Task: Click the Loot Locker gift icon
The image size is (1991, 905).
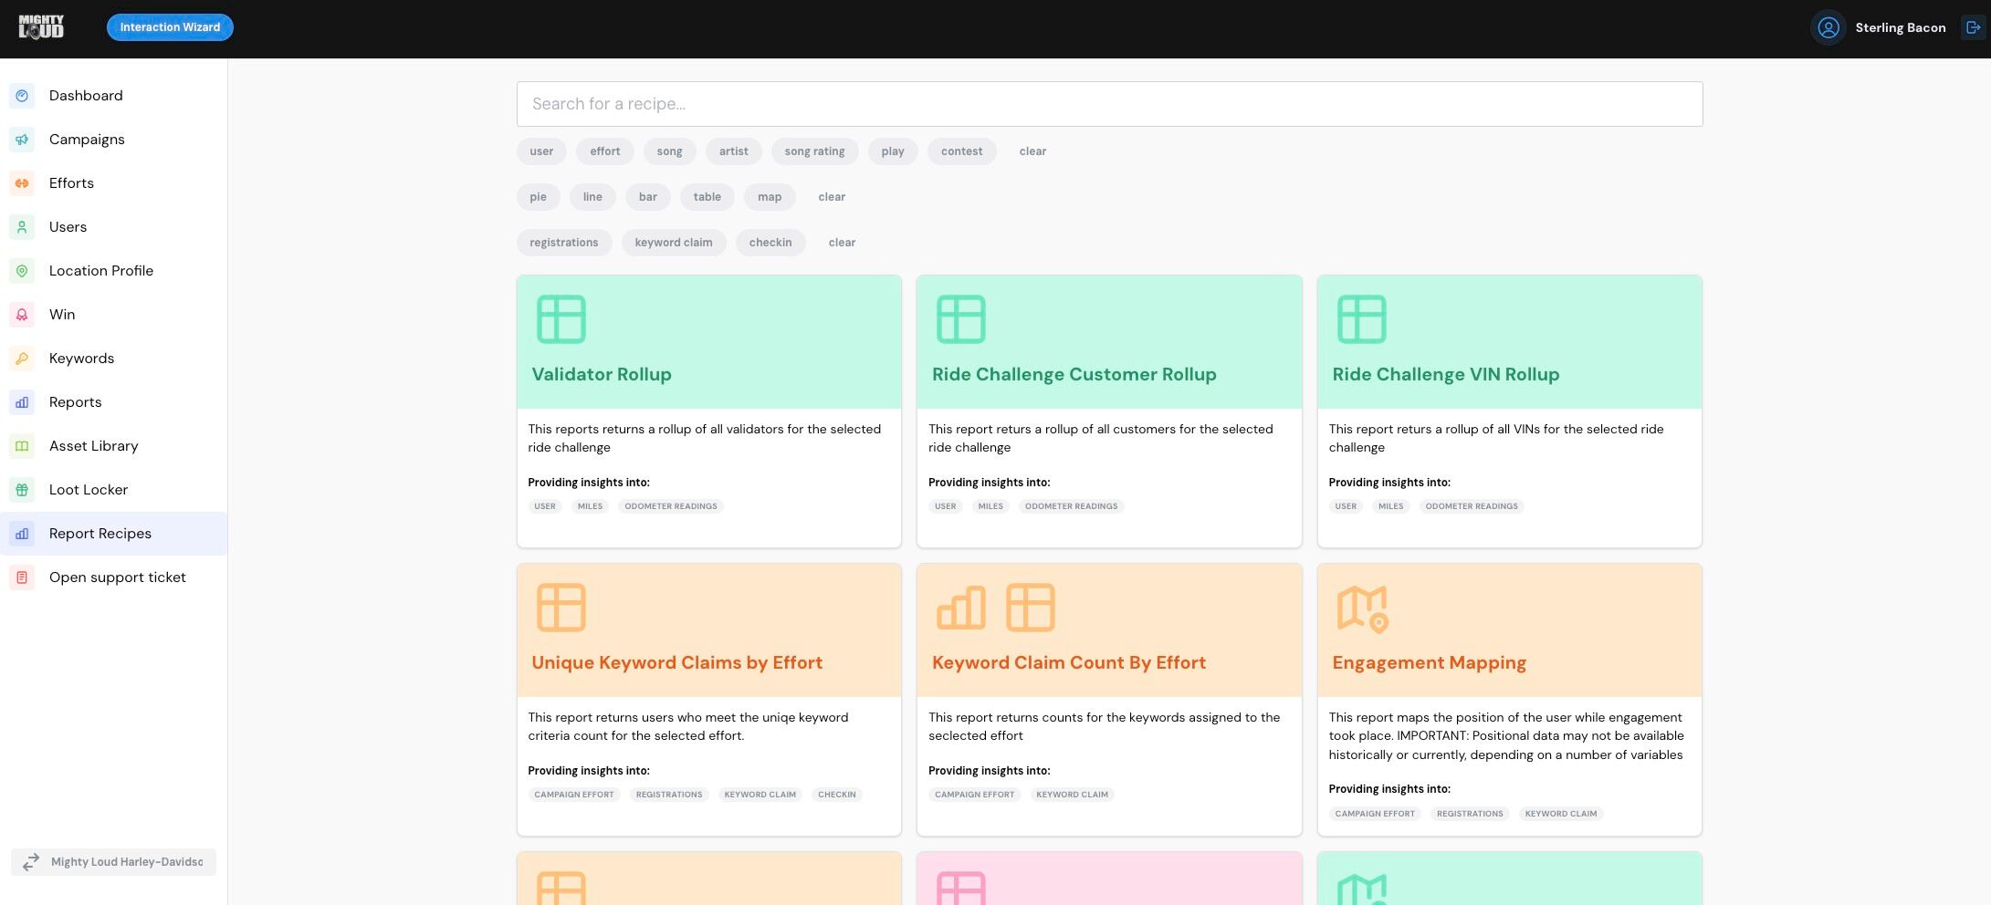Action: tap(22, 490)
